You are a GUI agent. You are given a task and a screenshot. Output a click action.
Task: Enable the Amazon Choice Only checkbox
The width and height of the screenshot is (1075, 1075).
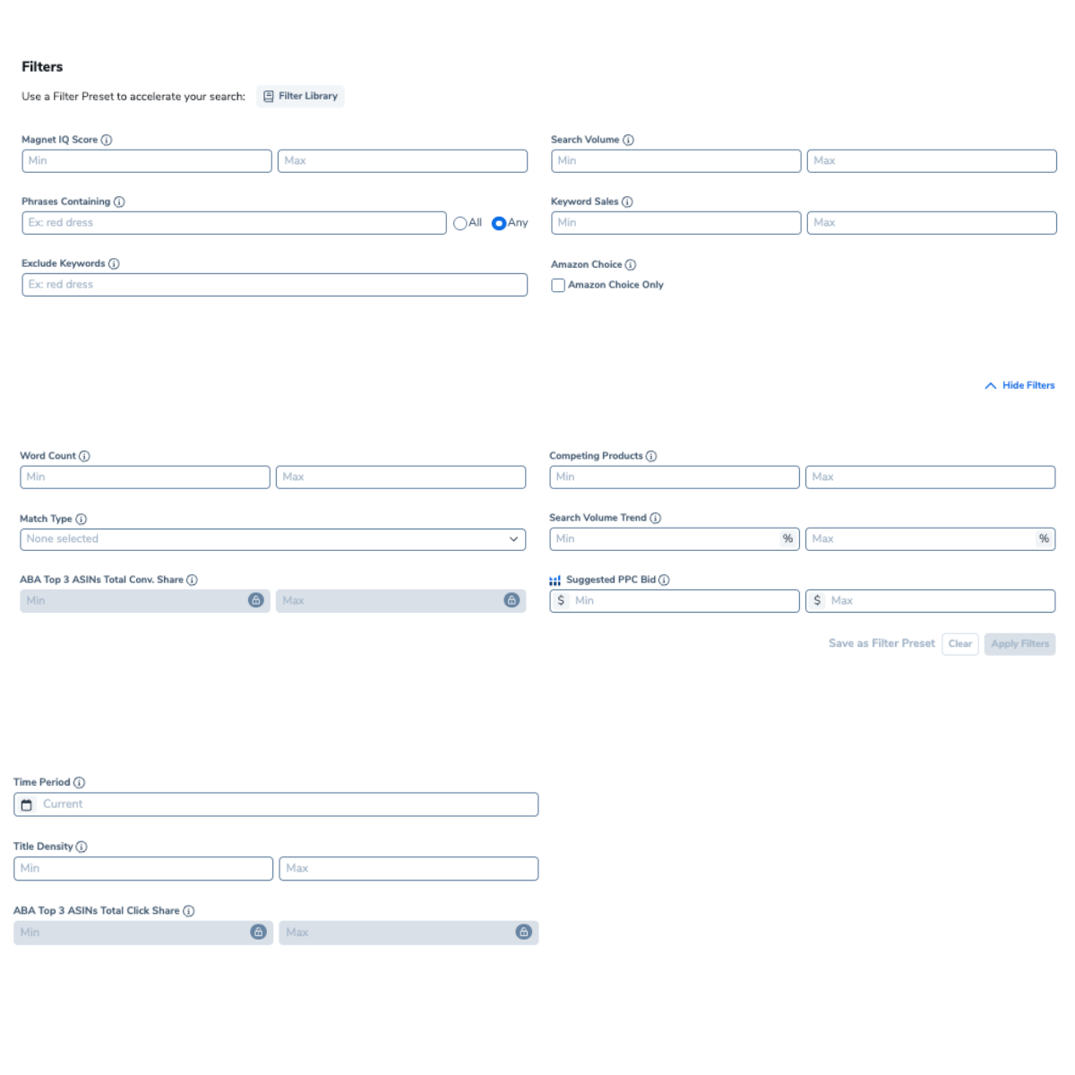558,285
